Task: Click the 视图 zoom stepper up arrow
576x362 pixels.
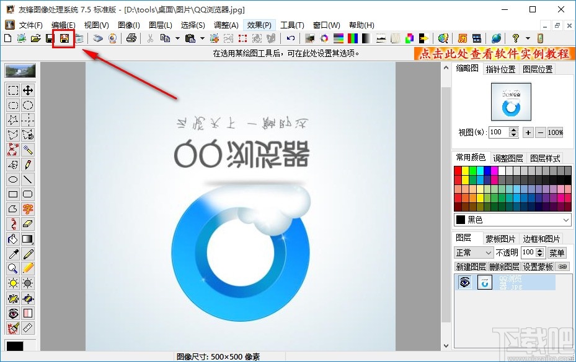Action: click(x=513, y=130)
